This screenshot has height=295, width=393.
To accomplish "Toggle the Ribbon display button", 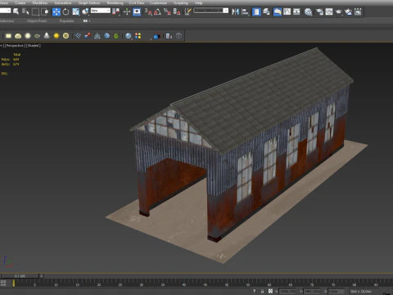I will pos(278,11).
